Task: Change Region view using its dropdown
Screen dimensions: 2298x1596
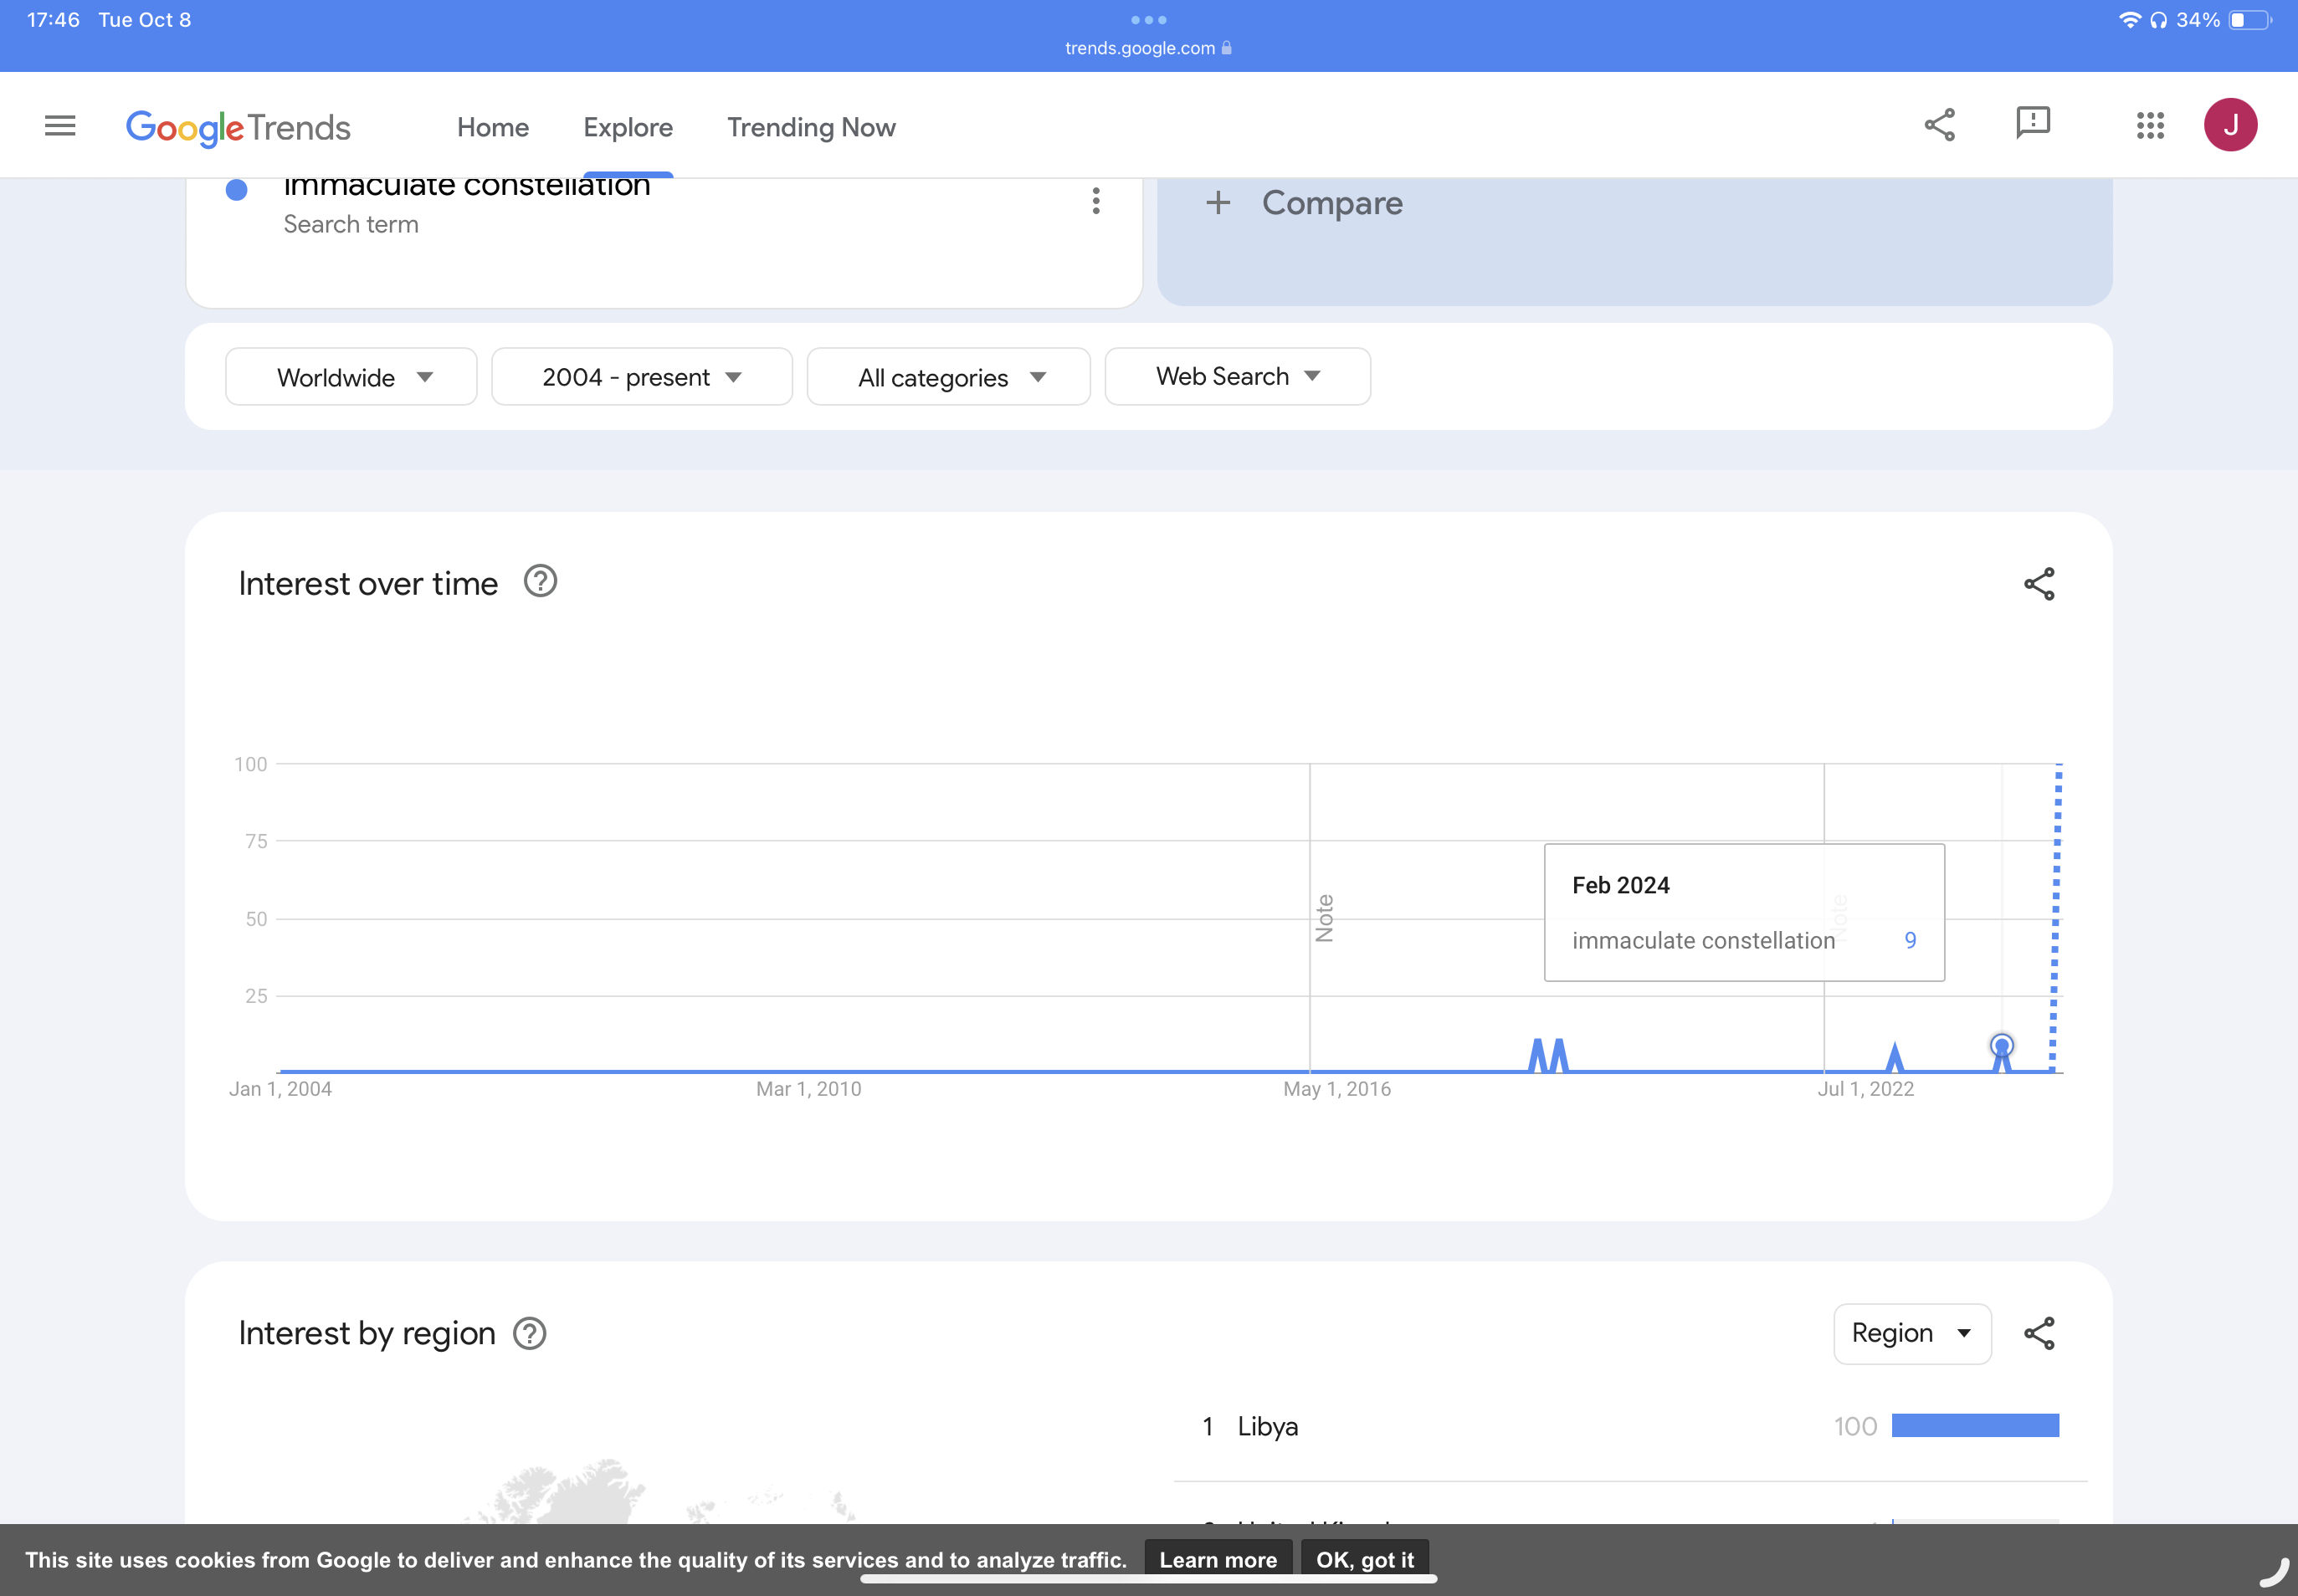Action: pos(1911,1333)
